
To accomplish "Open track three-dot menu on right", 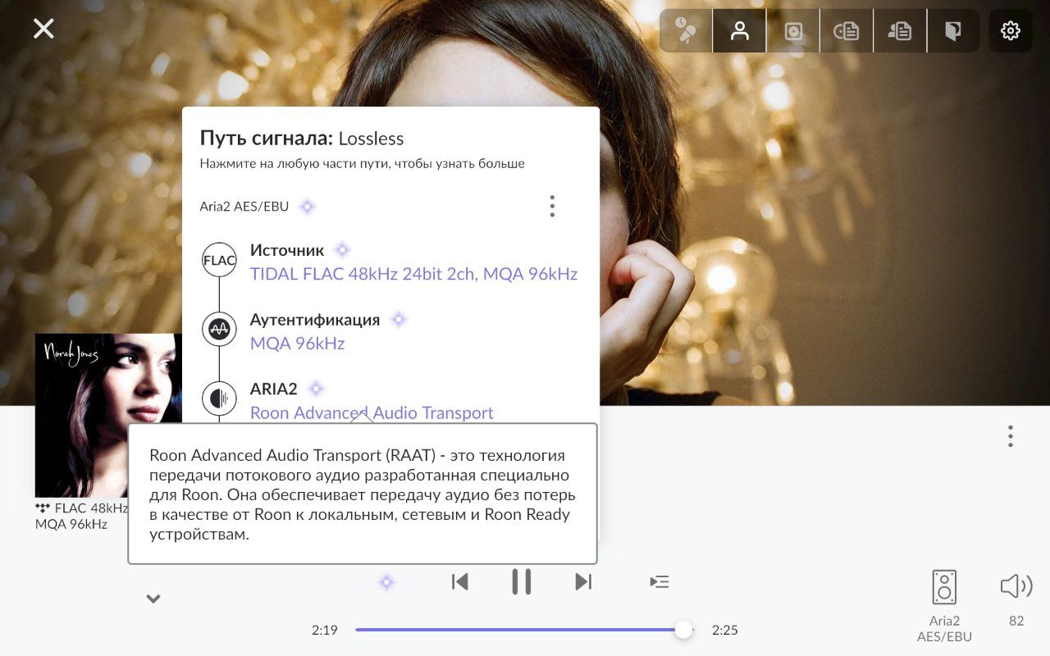I will click(1011, 435).
